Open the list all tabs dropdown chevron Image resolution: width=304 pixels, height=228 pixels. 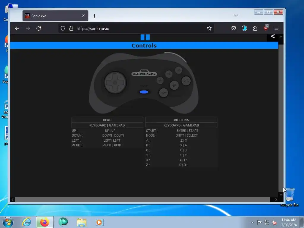click(x=236, y=16)
